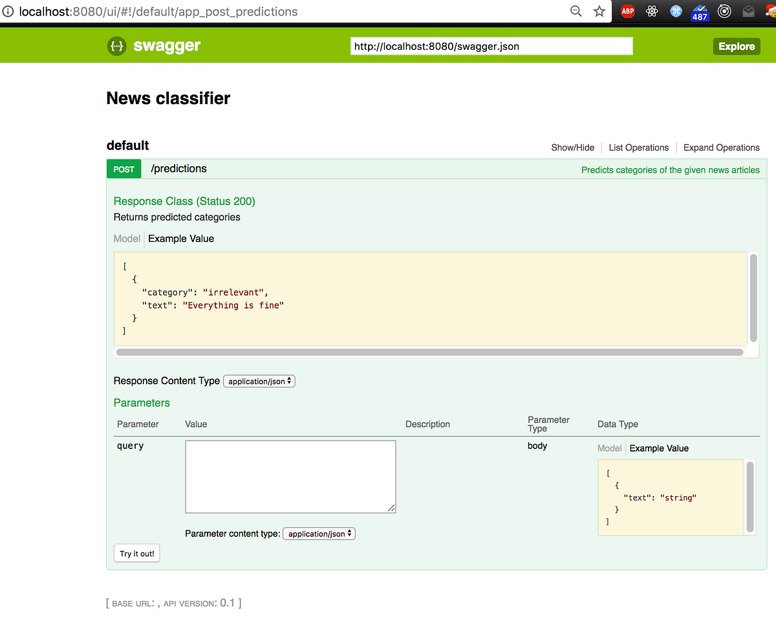The height and width of the screenshot is (621, 776).
Task: Click the response example vertical scrollbar
Action: click(x=753, y=298)
